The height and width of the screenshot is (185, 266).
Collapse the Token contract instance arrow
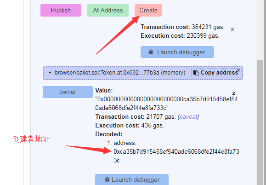click(50, 73)
